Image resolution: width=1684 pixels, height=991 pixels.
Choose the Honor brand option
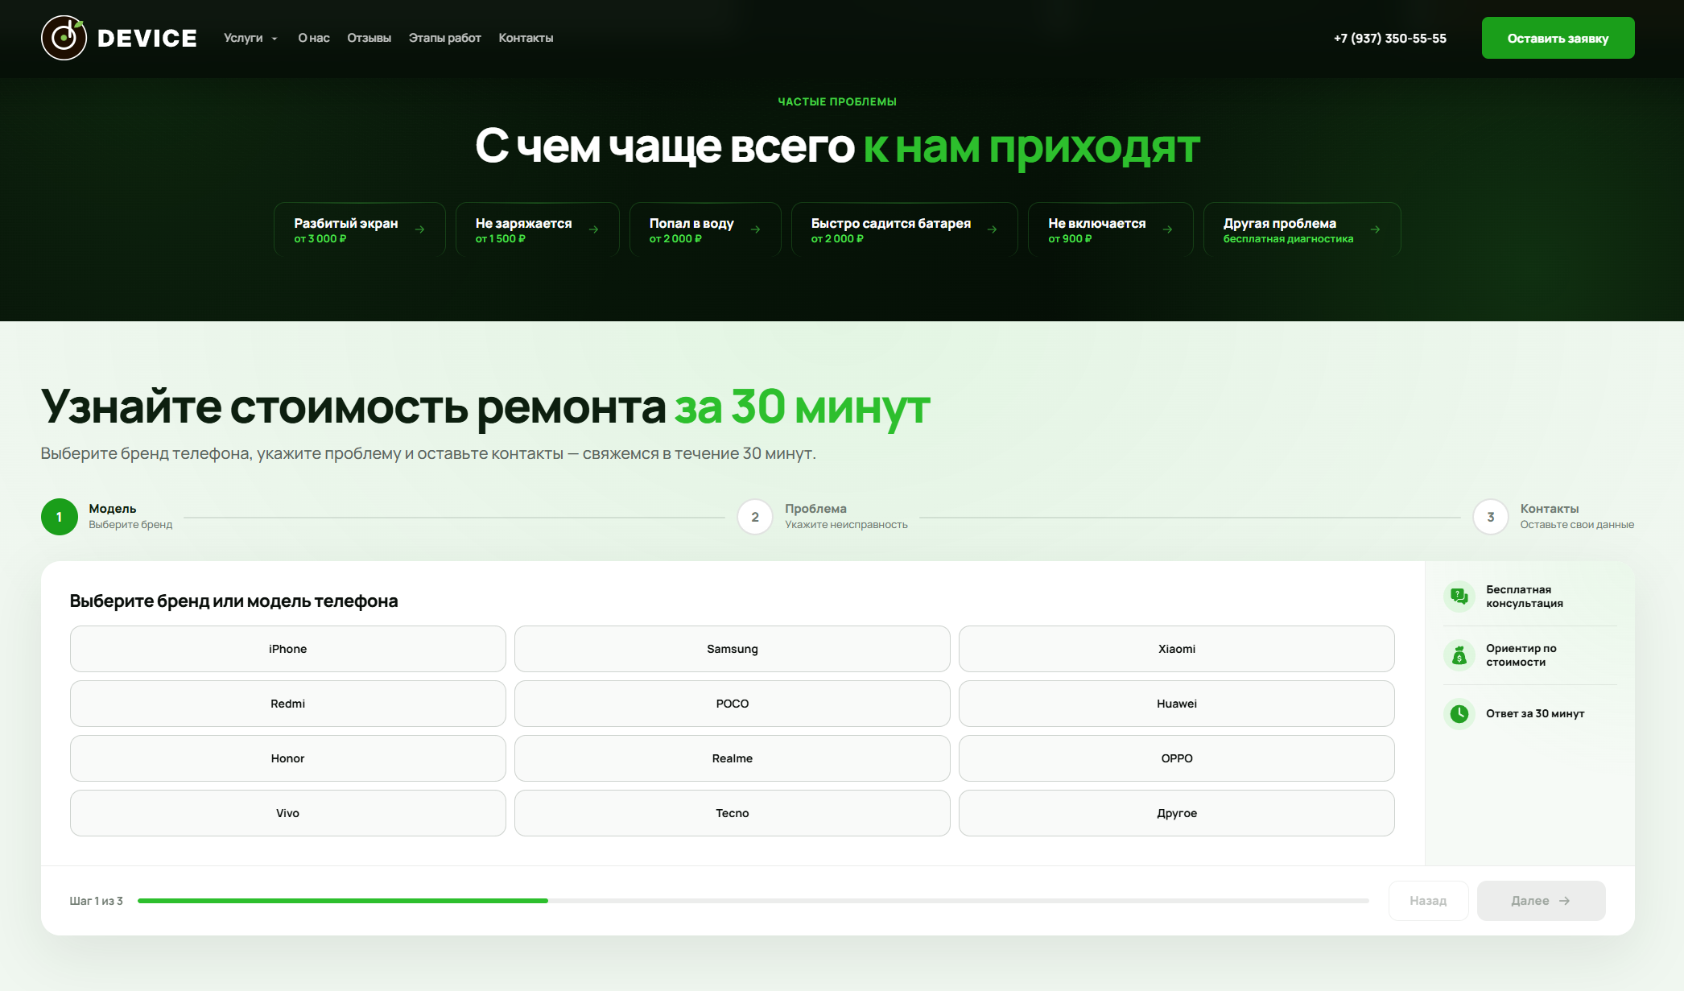288,758
